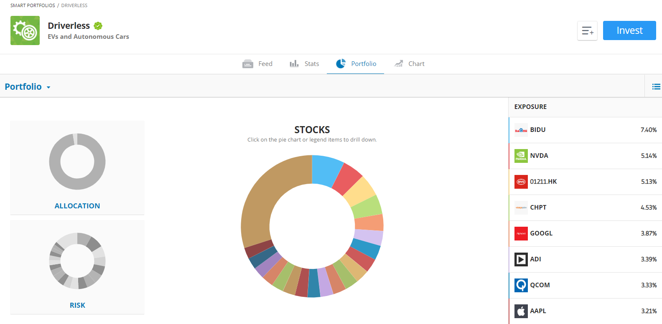Click the 5.13% exposure value

coord(649,182)
